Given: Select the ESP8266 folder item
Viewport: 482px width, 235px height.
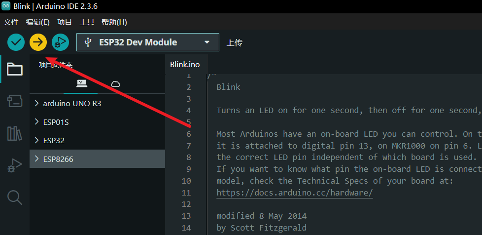Looking at the screenshot, I should click(x=58, y=159).
